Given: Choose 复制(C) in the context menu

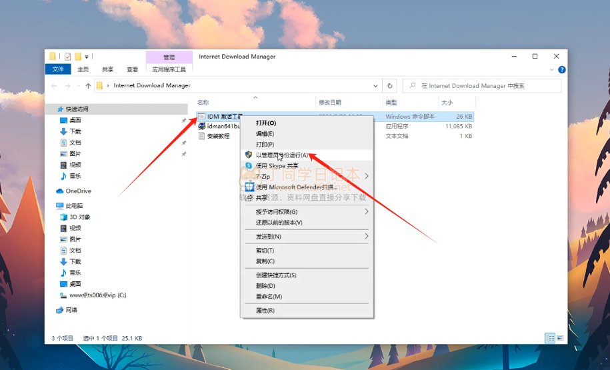Looking at the screenshot, I should point(307,261).
